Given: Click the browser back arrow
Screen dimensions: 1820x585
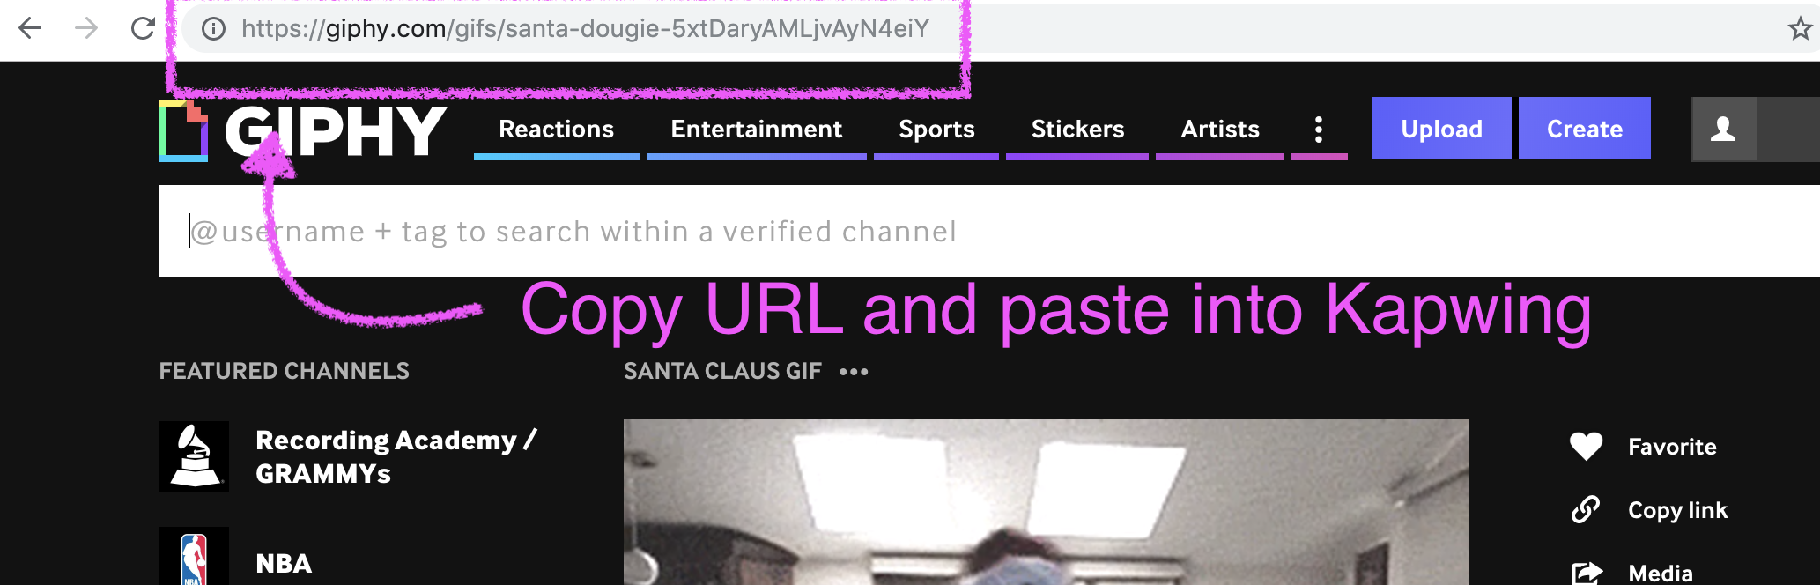Looking at the screenshot, I should tap(30, 28).
